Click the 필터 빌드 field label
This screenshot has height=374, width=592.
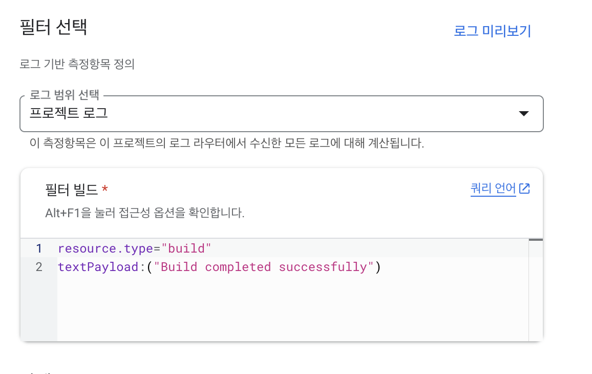point(72,189)
